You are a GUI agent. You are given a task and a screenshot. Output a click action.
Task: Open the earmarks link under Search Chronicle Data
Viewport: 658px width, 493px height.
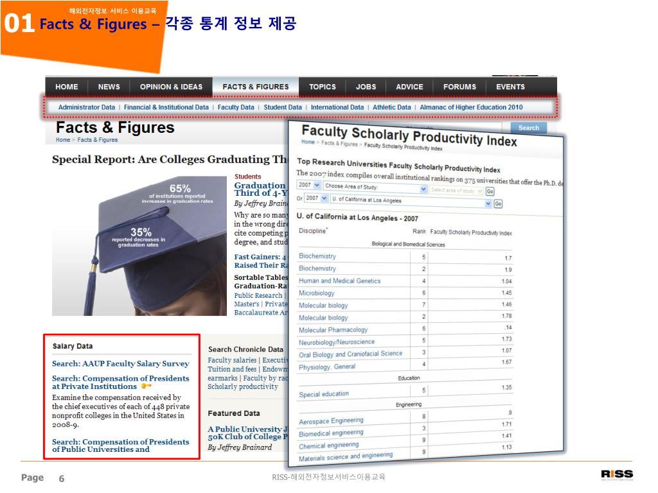coord(222,377)
